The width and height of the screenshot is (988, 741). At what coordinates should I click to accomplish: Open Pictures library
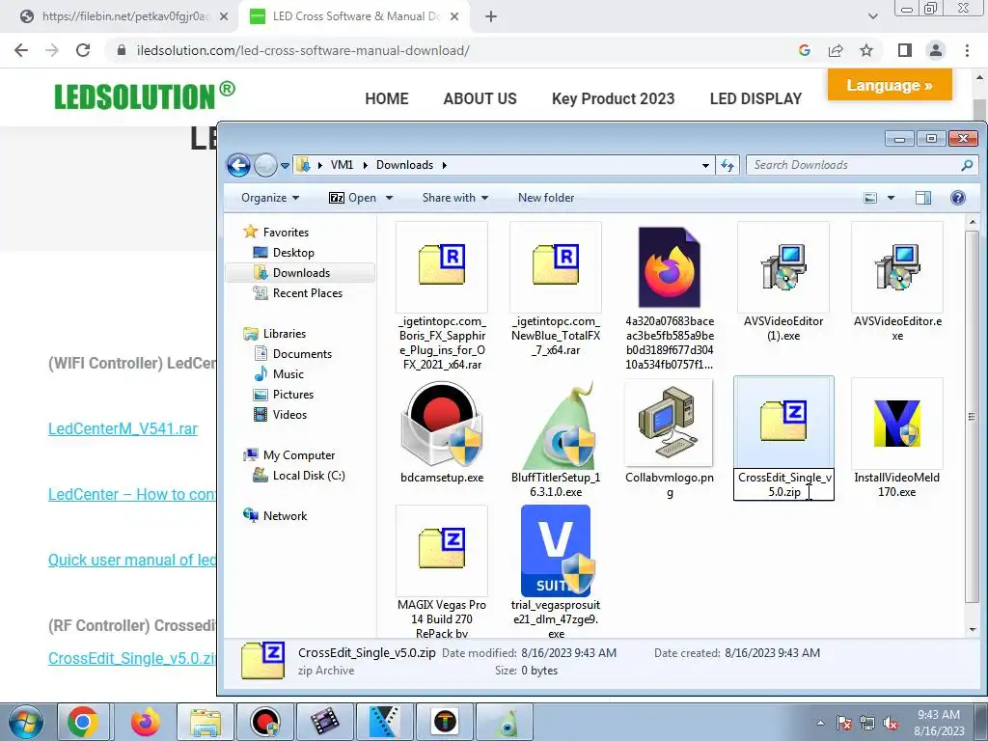pyautogui.click(x=293, y=395)
